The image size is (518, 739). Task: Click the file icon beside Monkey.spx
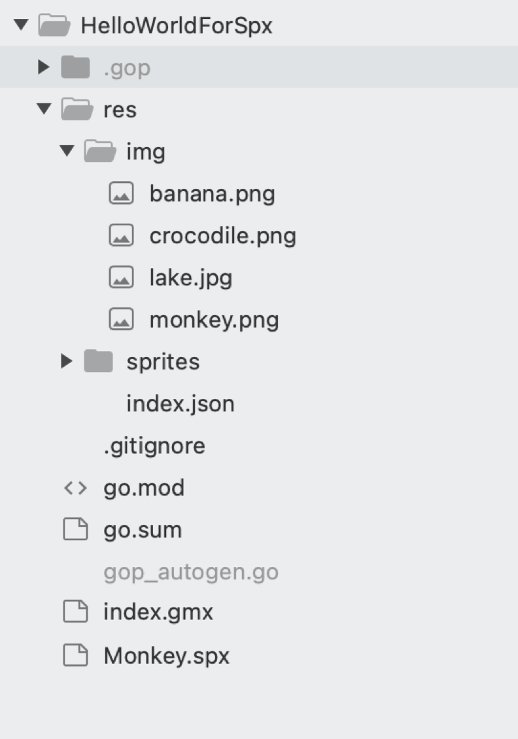75,655
